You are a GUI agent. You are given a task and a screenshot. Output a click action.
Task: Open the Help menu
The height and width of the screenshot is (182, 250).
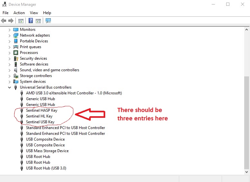coord(47,13)
